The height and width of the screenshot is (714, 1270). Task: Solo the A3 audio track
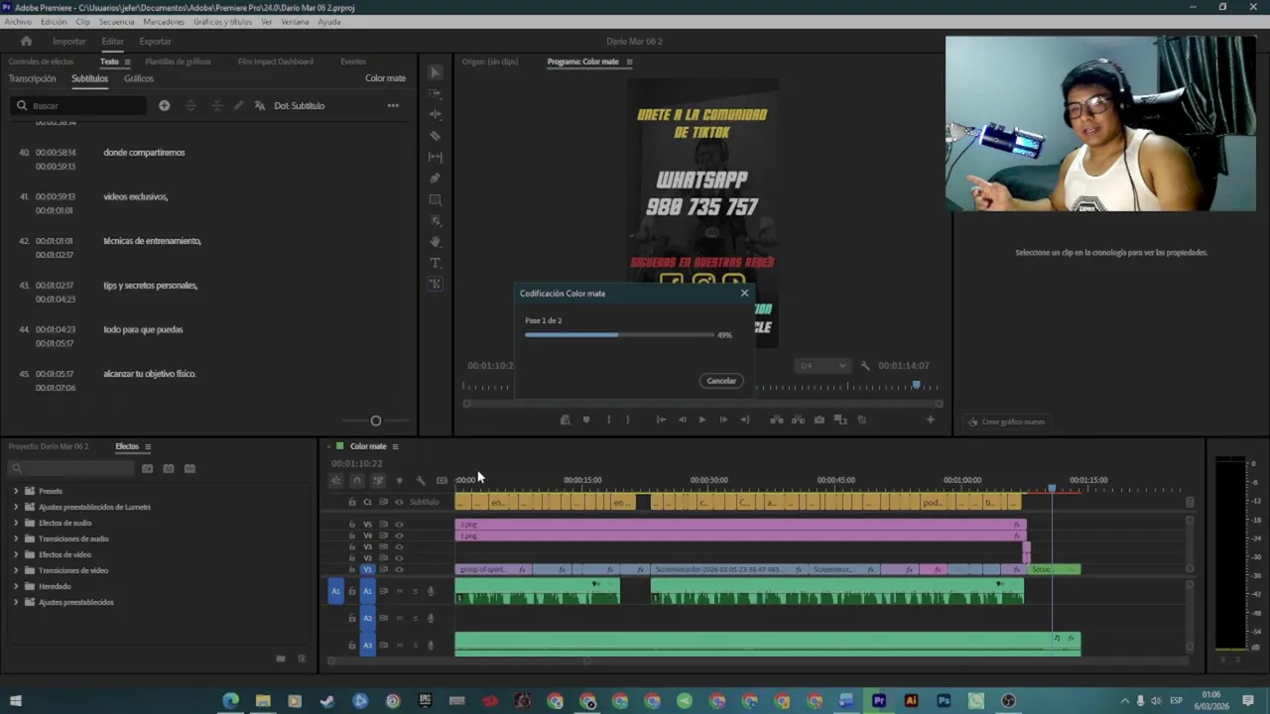click(415, 645)
